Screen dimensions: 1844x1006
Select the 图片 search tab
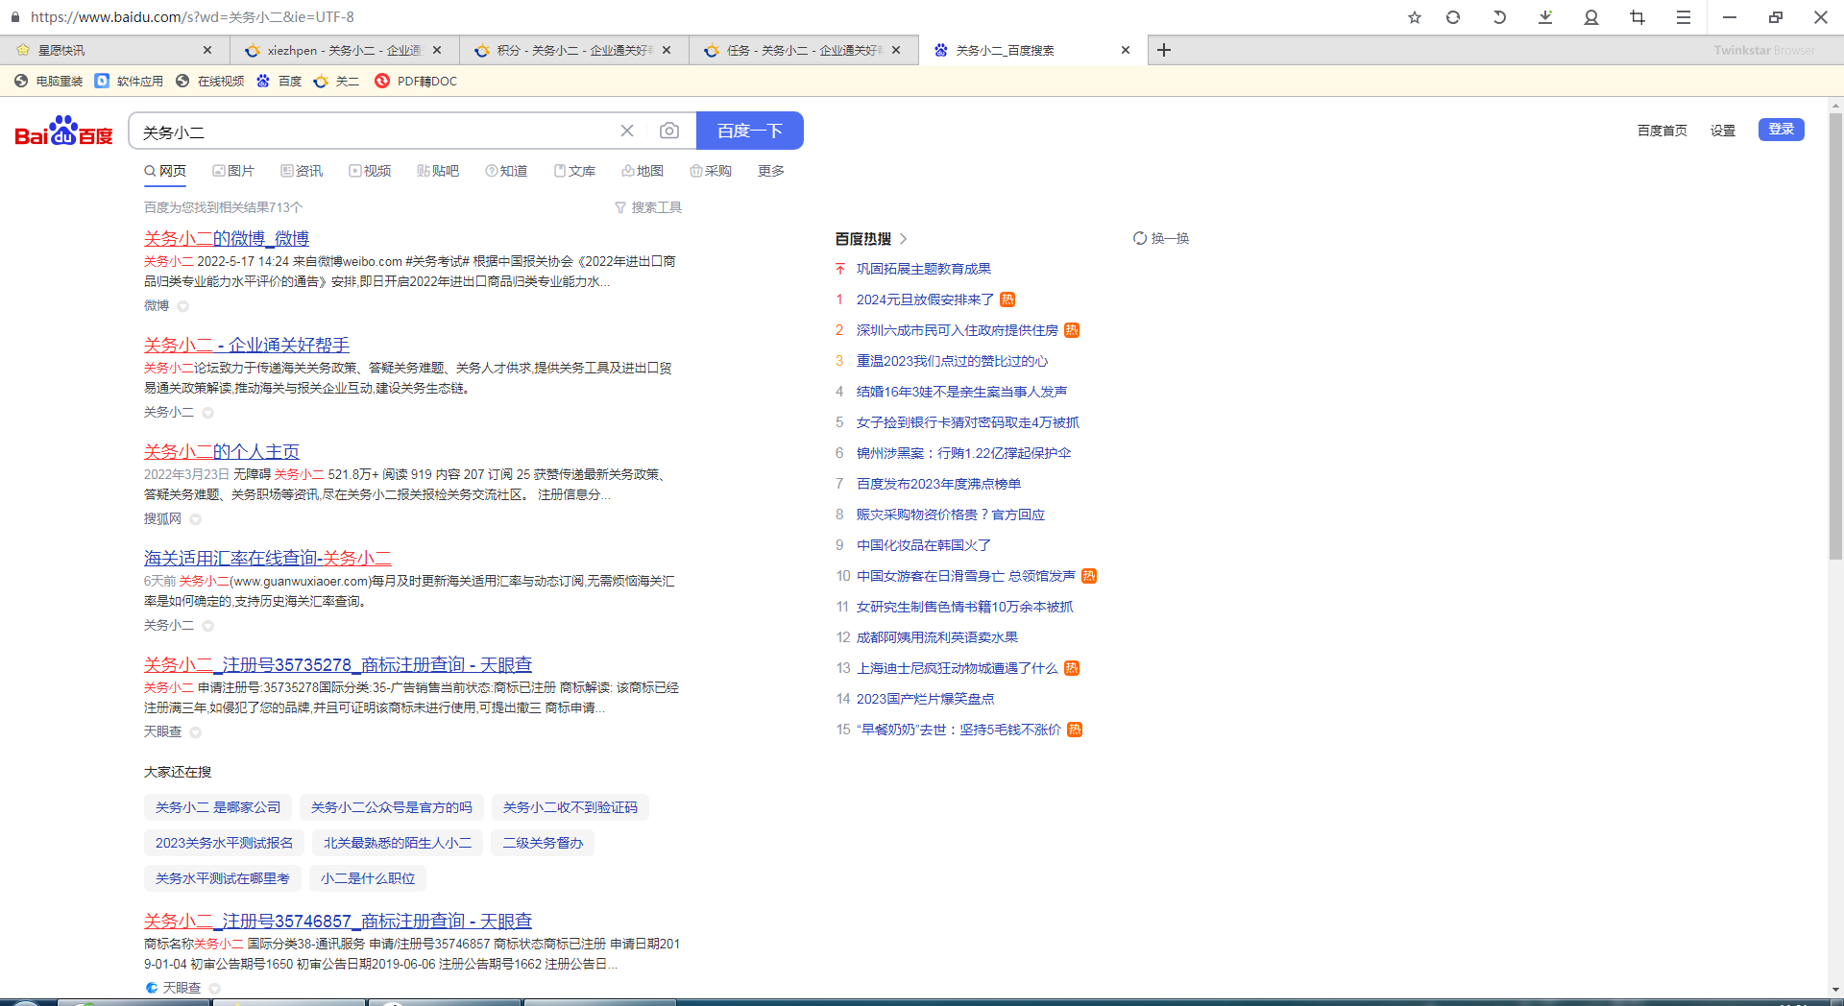coord(233,171)
